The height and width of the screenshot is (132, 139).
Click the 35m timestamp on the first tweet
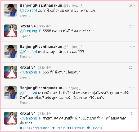click(x=132, y=6)
